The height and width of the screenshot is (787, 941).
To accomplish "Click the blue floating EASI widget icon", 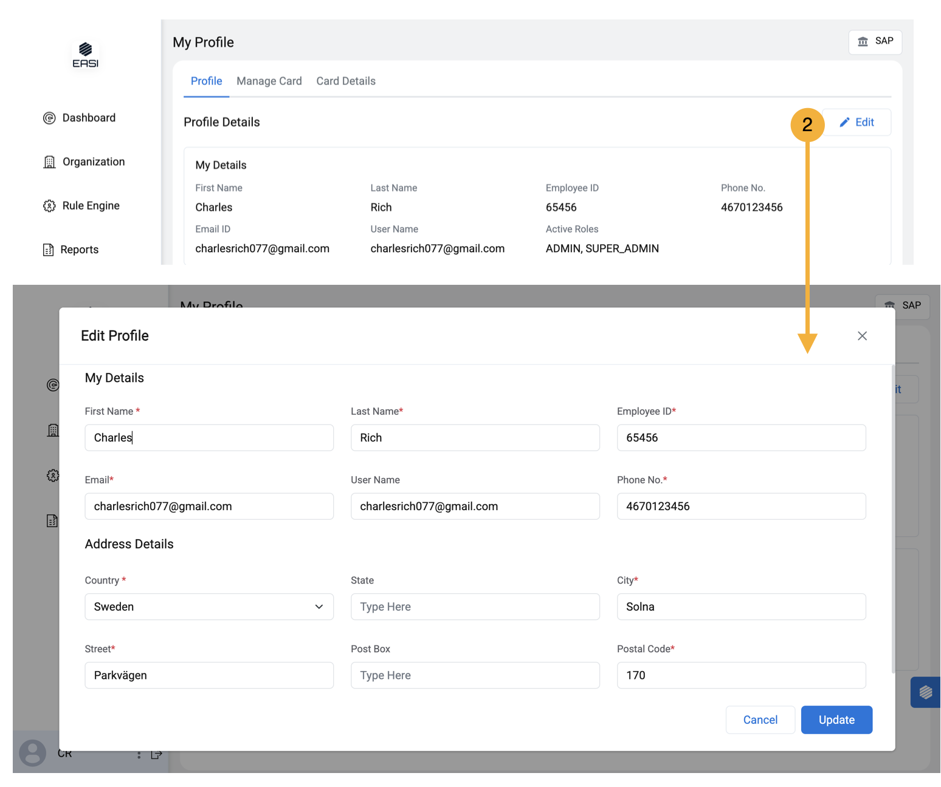I will (x=925, y=692).
